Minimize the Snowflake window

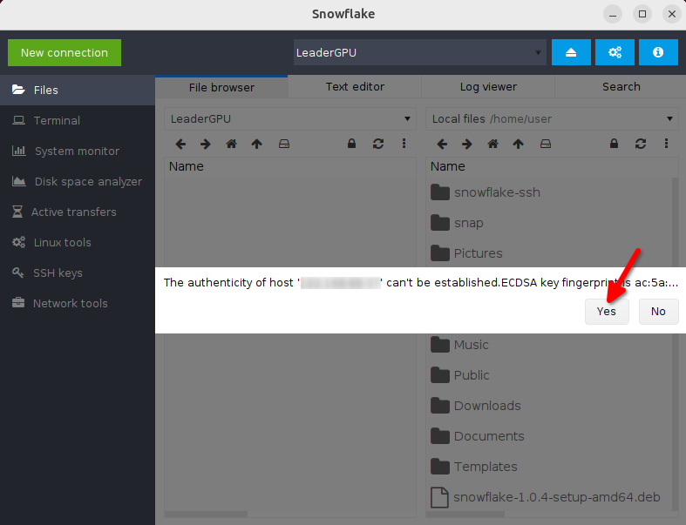[x=613, y=15]
